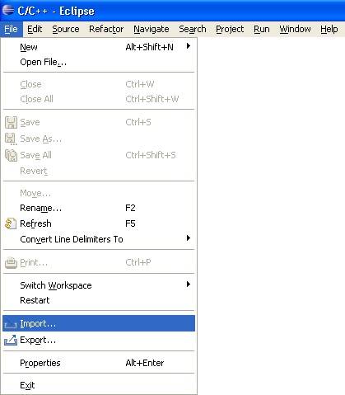Click the Ctrl+W shortcut text
Image resolution: width=345 pixels, height=395 pixels.
pyautogui.click(x=140, y=84)
